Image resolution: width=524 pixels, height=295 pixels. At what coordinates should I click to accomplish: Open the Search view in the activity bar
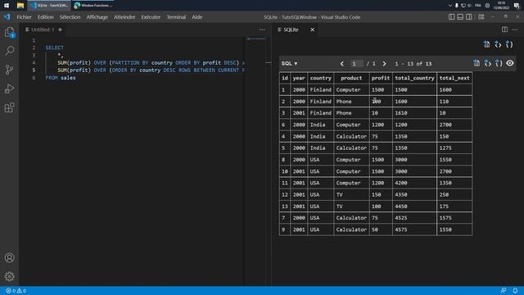9,51
